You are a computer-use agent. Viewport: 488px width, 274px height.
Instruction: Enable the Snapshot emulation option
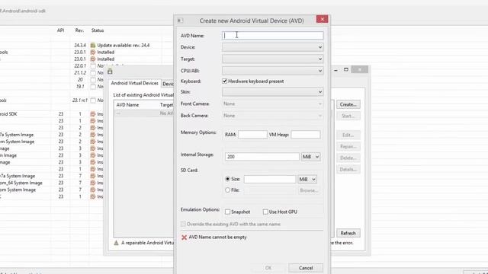227,212
